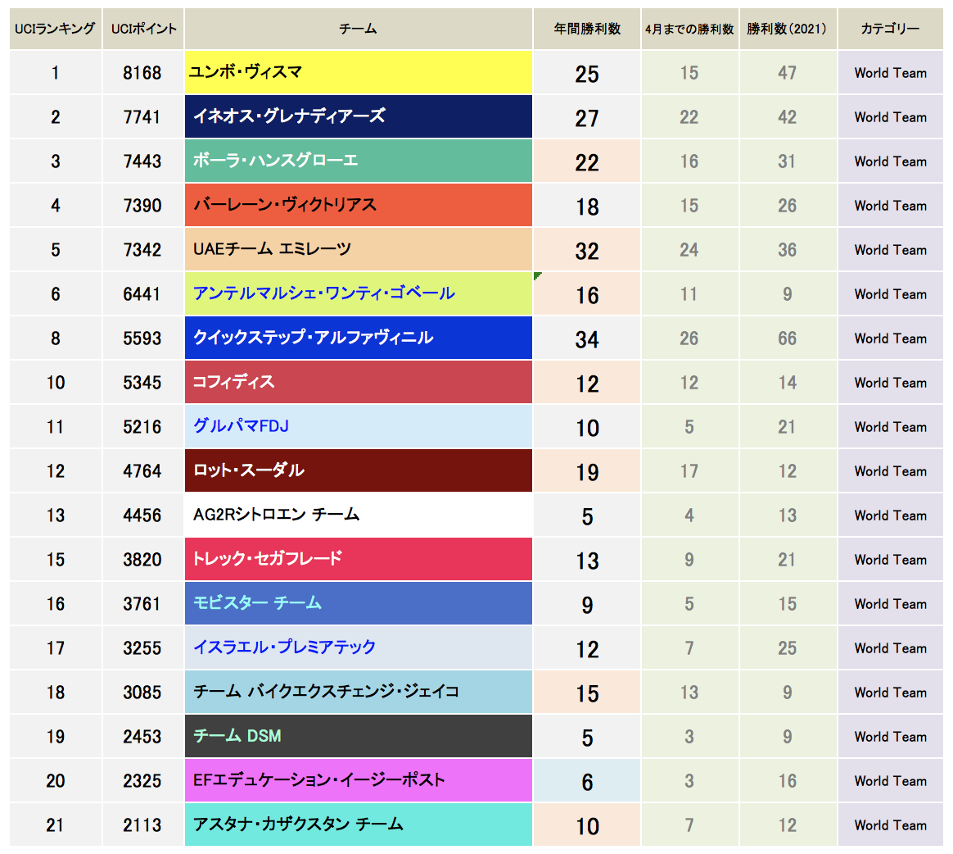Screen dimensions: 953x854
Task: Click the 4月までの勝利数 column header
Action: pos(690,29)
